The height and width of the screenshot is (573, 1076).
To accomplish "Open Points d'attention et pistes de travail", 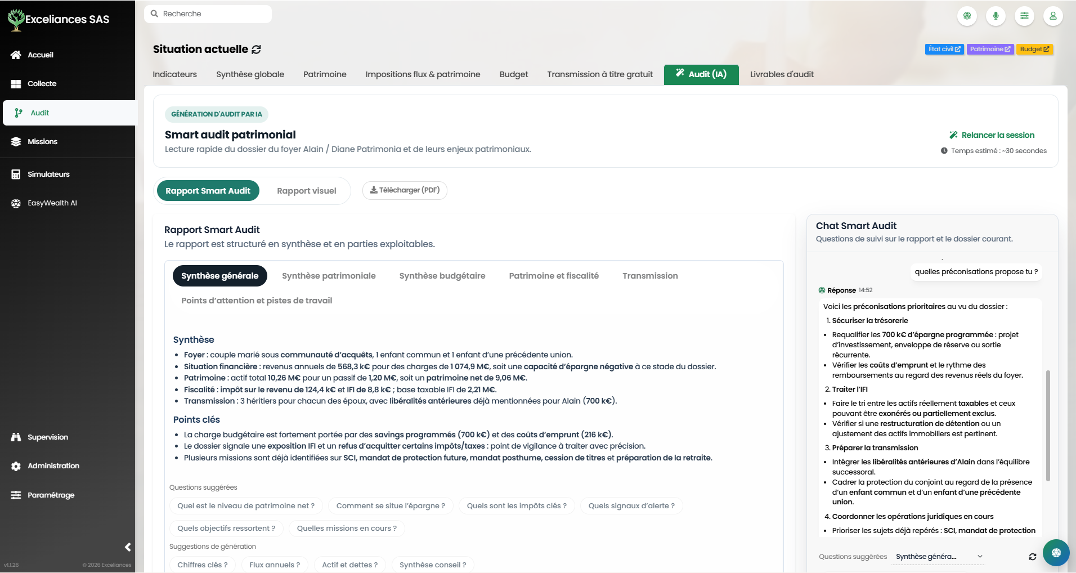I will pyautogui.click(x=257, y=301).
